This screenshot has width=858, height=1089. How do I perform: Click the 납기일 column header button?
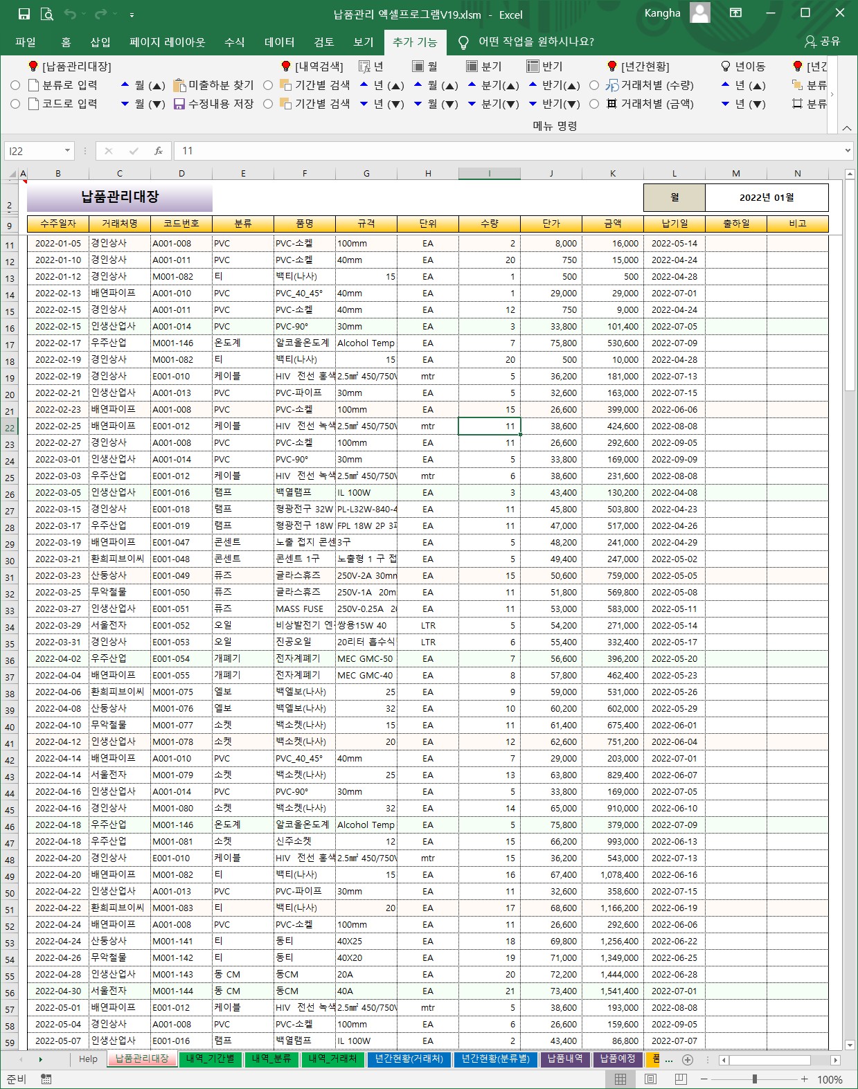[x=674, y=224]
